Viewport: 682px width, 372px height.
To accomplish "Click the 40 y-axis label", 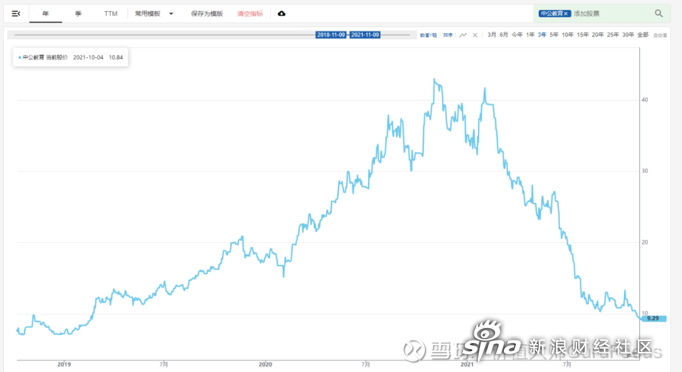I will (645, 100).
